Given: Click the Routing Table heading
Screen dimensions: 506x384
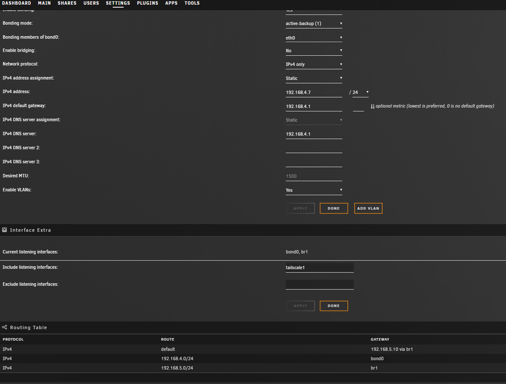Looking at the screenshot, I should 28,327.
